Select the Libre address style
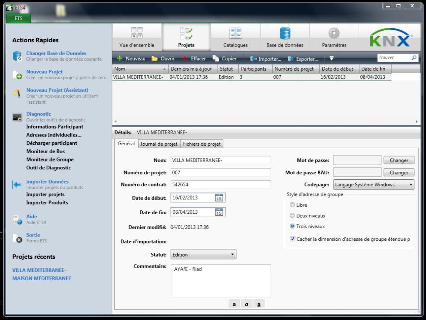The width and height of the screenshot is (426, 320). [292, 205]
